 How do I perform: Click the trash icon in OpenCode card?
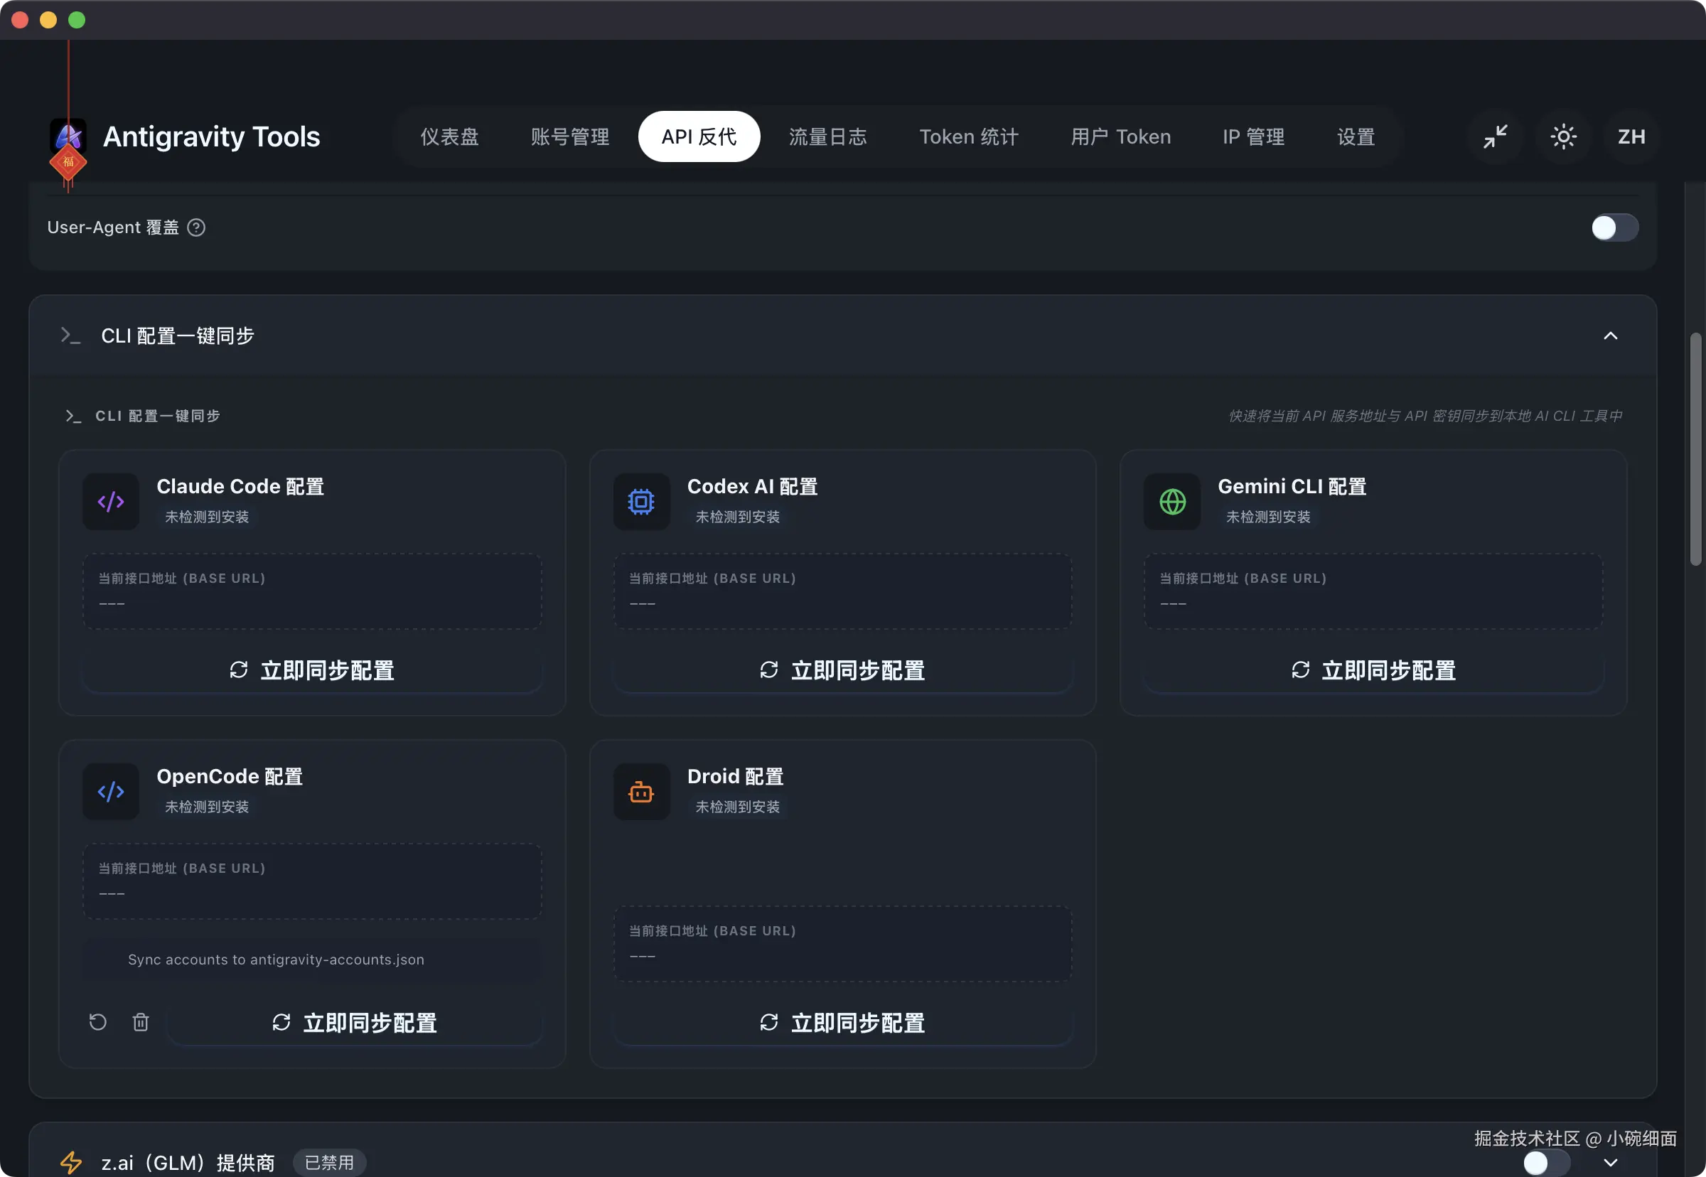[141, 1022]
